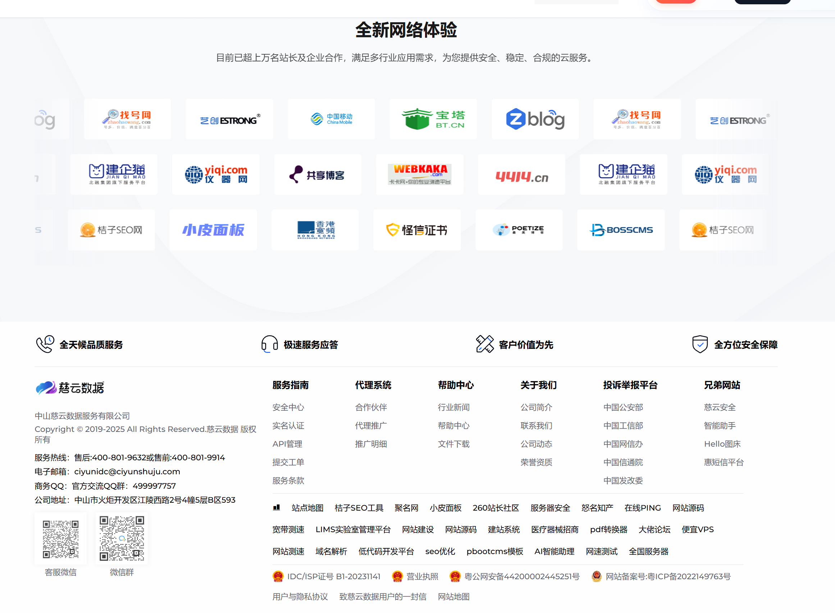Viewport: 835px width, 613px height.
Task: Open the 惠短信平台 link
Action: click(724, 463)
